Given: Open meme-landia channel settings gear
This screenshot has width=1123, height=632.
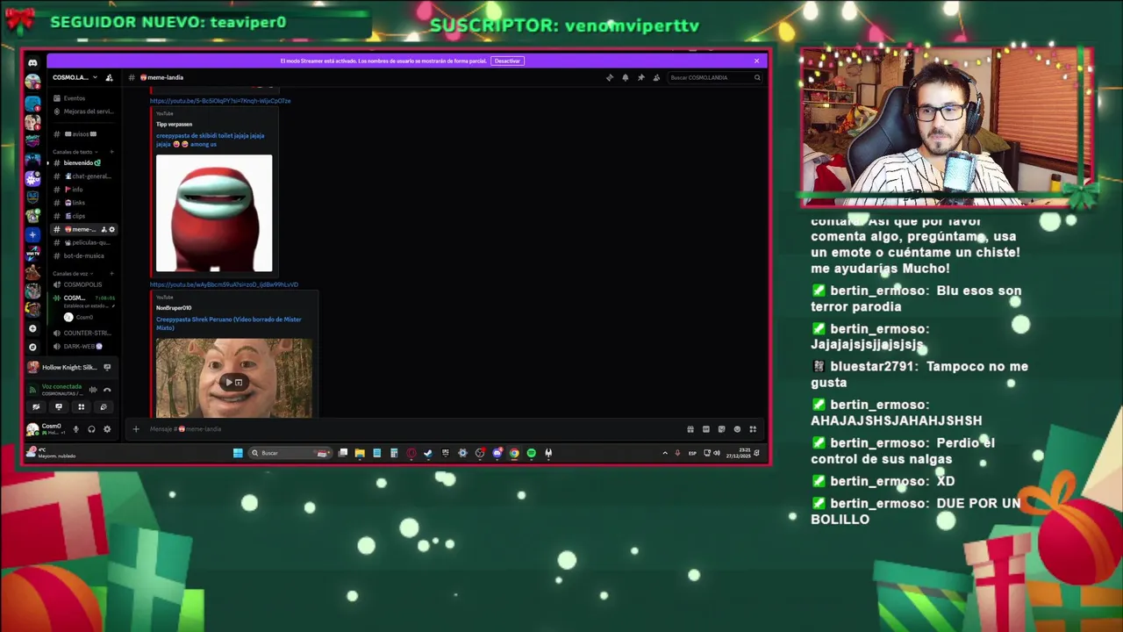Looking at the screenshot, I should (x=111, y=229).
